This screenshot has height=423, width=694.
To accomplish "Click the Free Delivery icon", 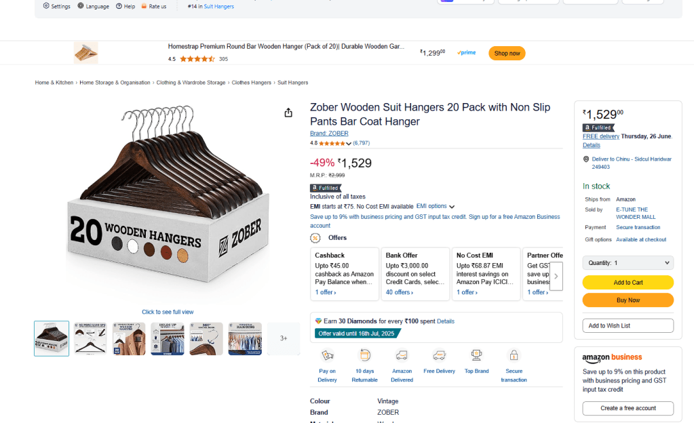I will 439,355.
